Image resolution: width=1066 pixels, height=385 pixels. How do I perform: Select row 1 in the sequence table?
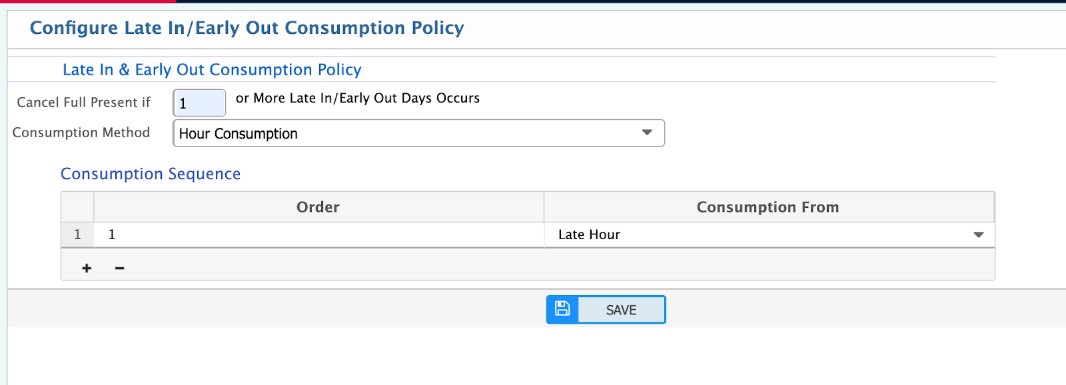click(77, 234)
